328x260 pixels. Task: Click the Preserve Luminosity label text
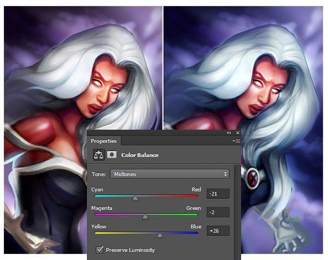point(131,250)
